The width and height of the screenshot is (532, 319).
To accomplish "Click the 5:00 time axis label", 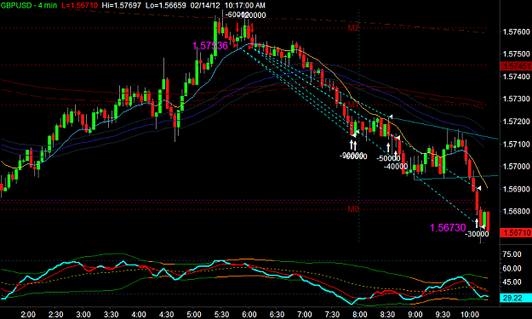I will [x=194, y=315].
